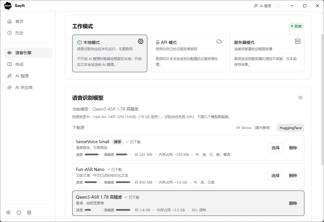Click the server icon on 服务器模式 card

(297, 41)
